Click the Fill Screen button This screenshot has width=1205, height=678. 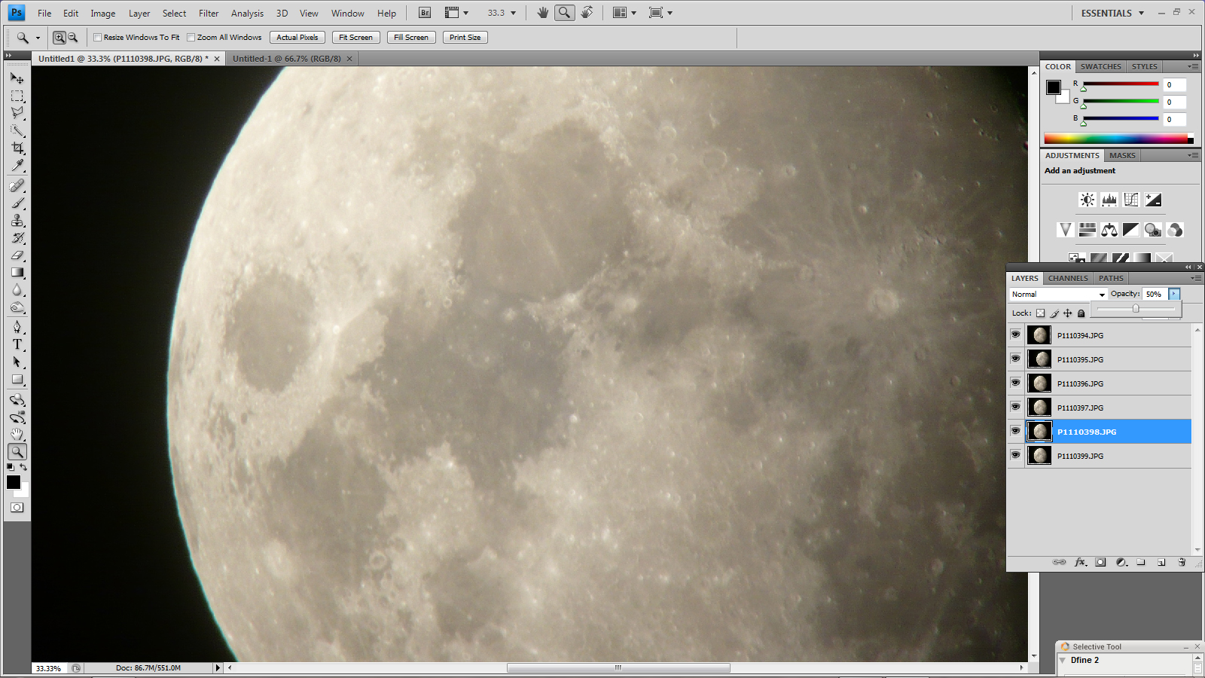click(x=411, y=37)
